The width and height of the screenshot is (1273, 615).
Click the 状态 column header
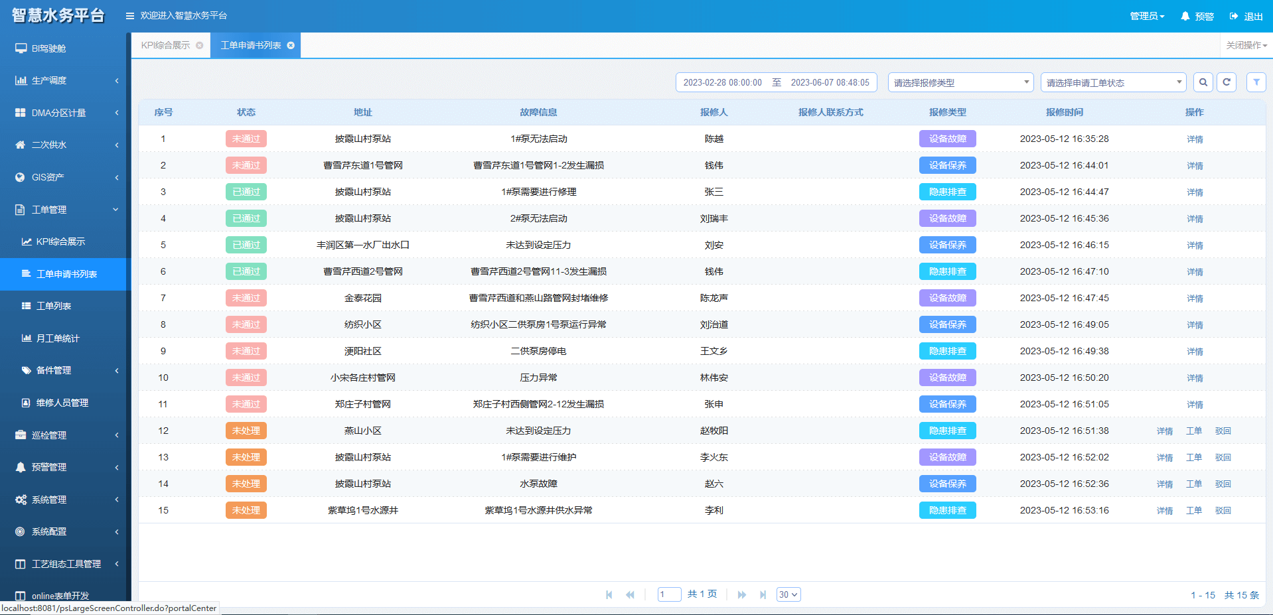pyautogui.click(x=246, y=112)
